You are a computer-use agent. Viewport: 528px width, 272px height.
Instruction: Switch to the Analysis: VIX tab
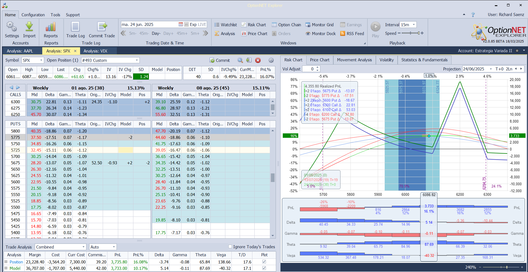[x=95, y=51]
